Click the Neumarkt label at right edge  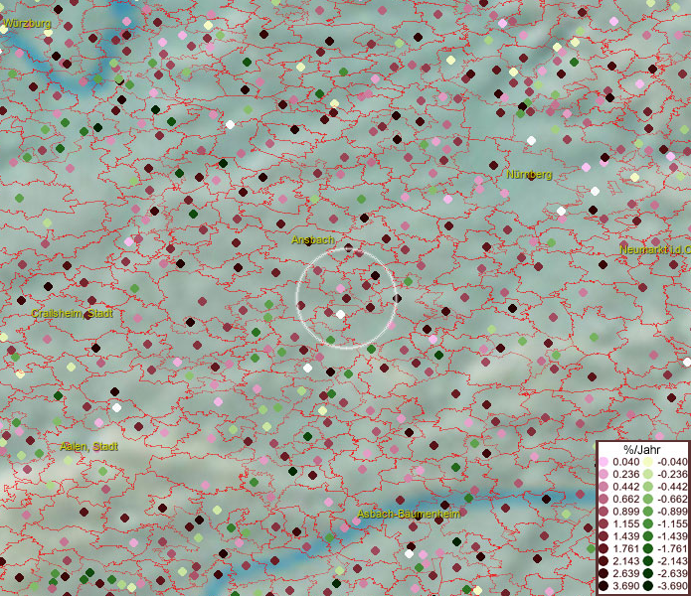(653, 250)
